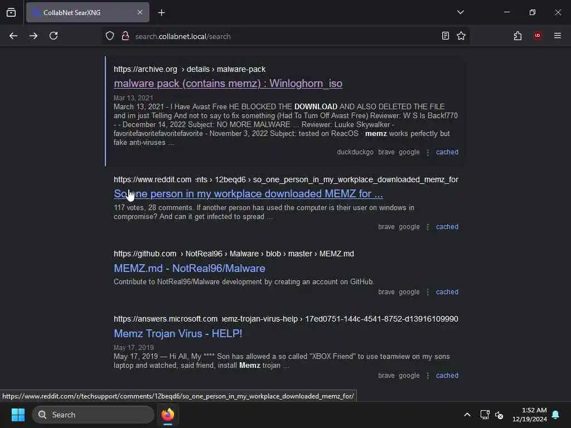
Task: Open the 'So one person in my workplace' result
Action: 248,193
